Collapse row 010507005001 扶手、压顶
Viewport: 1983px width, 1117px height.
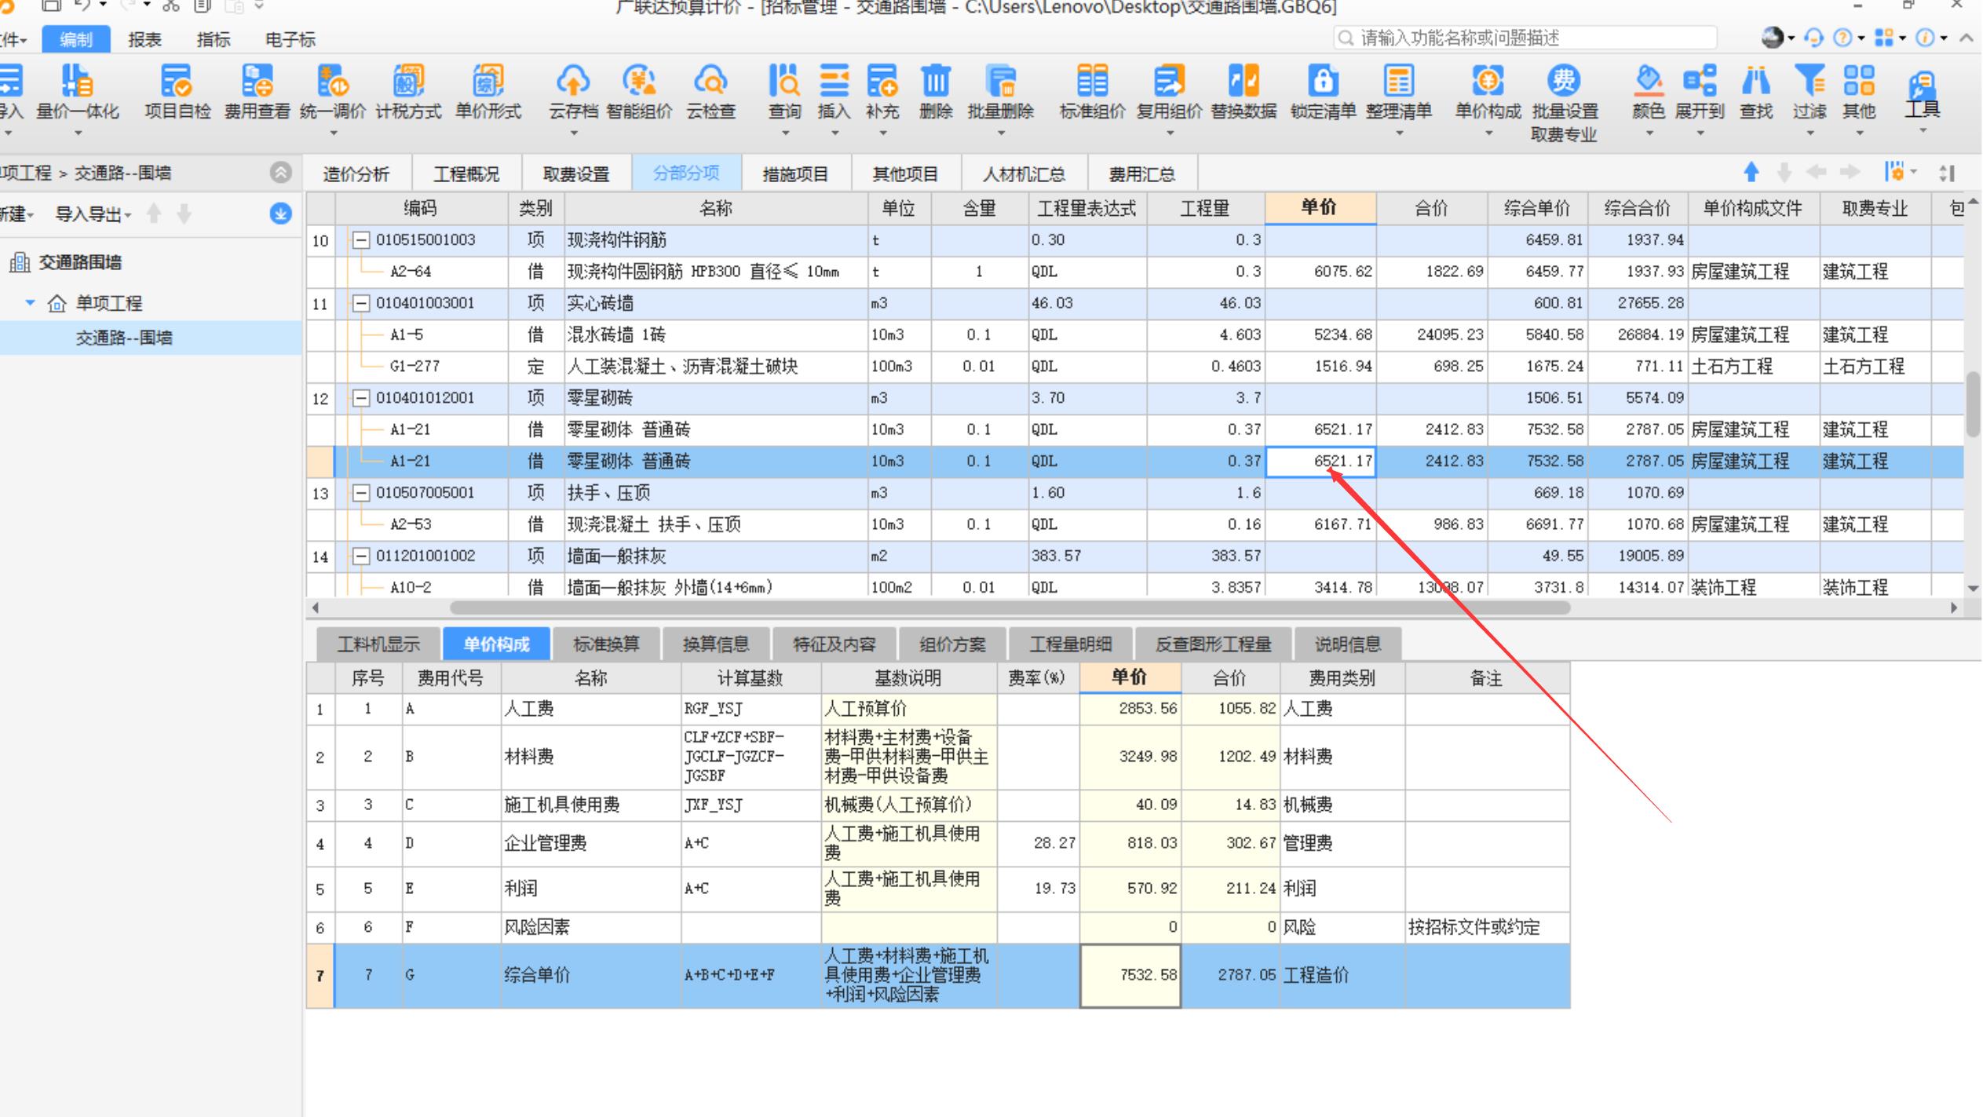pos(360,493)
